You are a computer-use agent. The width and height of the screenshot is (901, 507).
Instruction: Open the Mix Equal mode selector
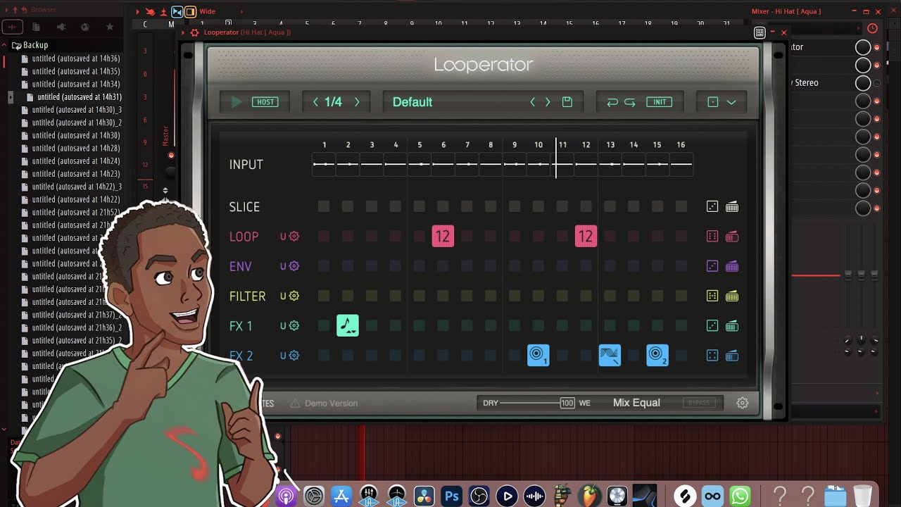pyautogui.click(x=636, y=403)
